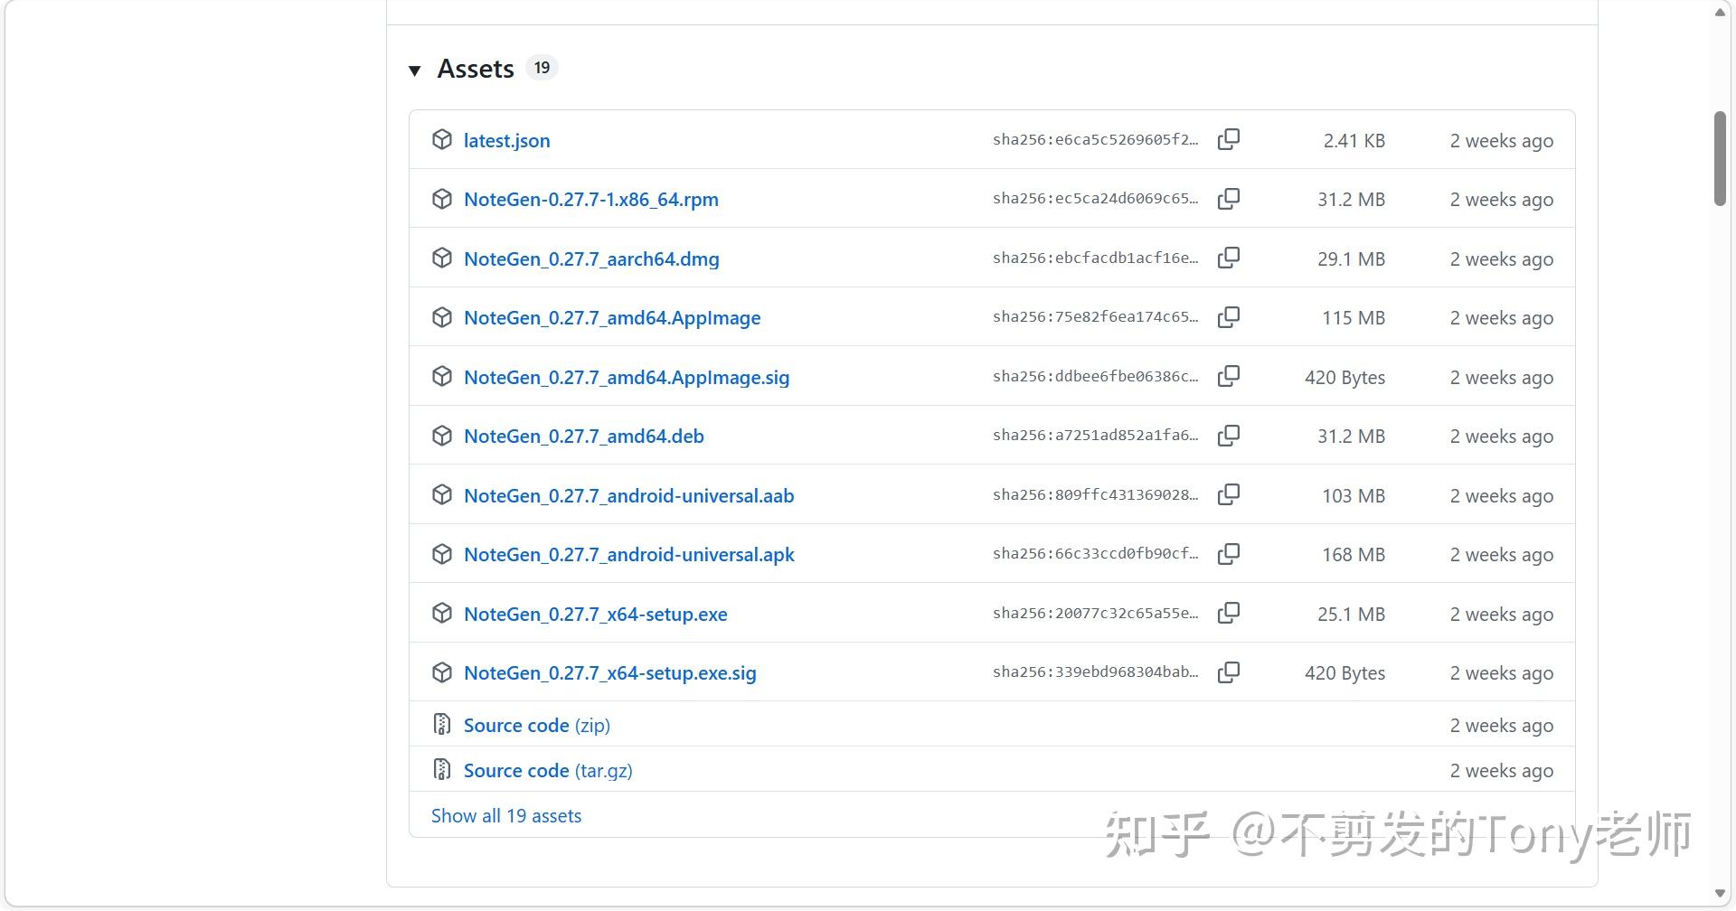1736x911 pixels.
Task: Click package icon beside amd64.AppImage
Action: (441, 317)
